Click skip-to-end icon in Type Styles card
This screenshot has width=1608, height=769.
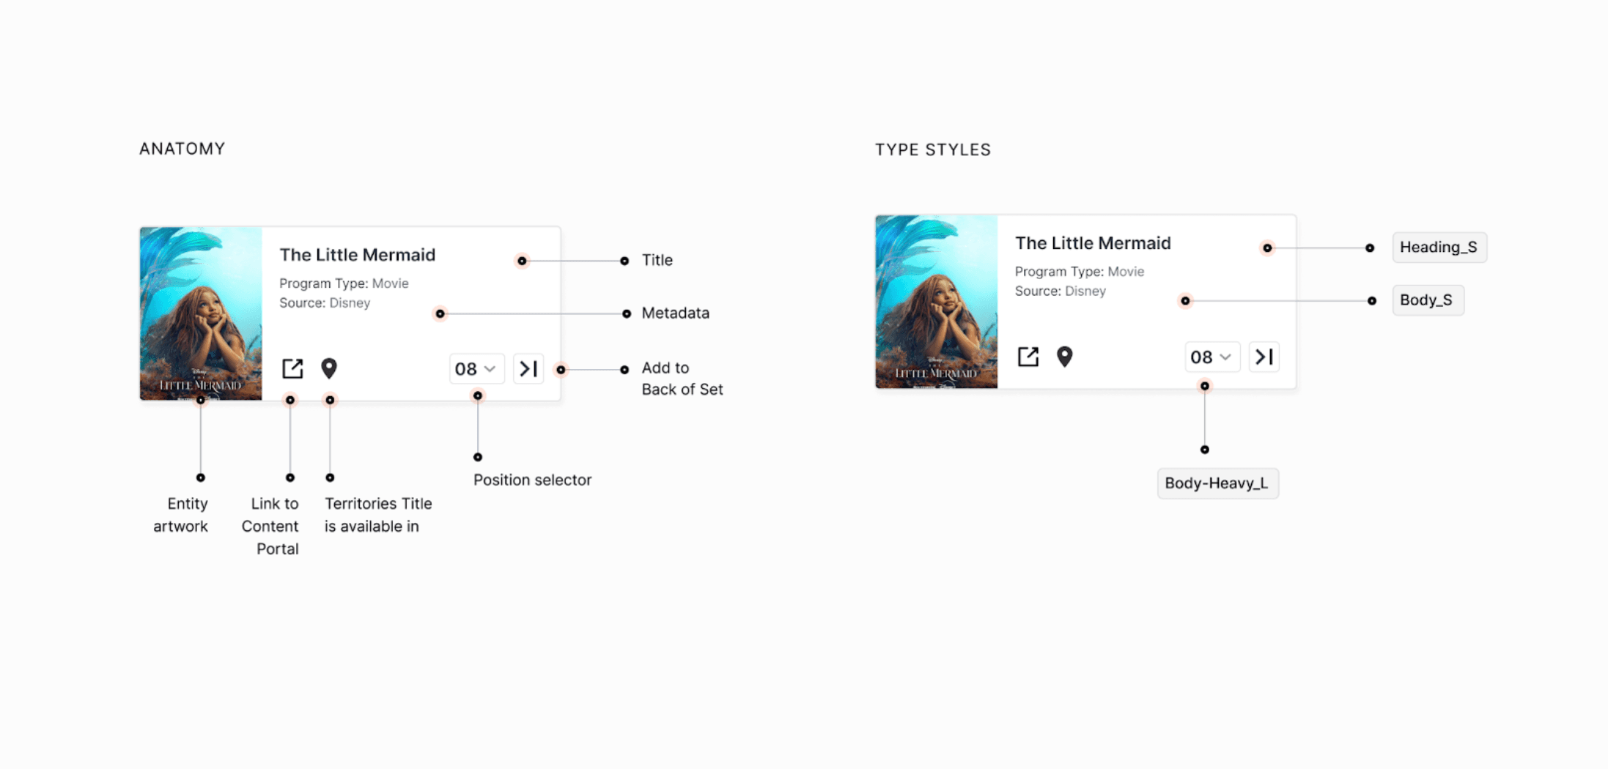tap(1264, 357)
